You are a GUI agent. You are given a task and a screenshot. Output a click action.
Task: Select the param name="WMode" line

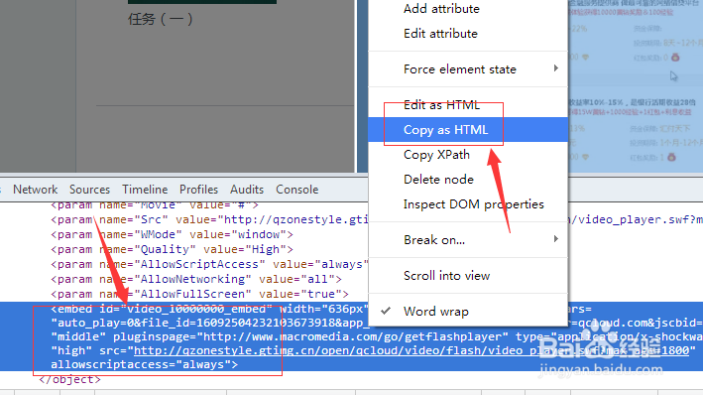pos(172,234)
